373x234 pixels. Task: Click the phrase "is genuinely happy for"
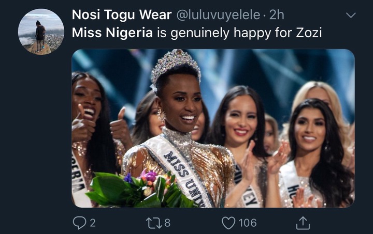pyautogui.click(x=221, y=33)
